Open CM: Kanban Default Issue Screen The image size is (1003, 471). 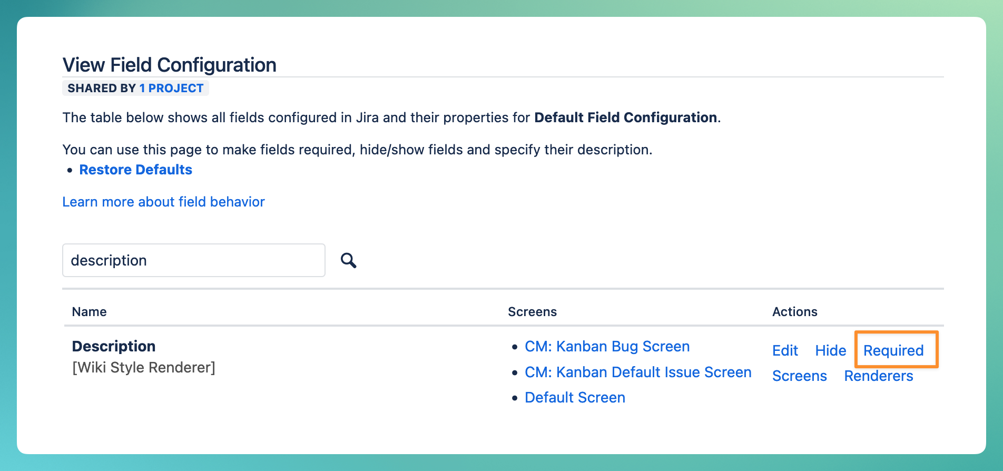[x=638, y=372]
